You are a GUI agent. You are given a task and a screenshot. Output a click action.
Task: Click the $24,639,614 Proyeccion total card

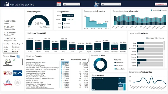10,39
